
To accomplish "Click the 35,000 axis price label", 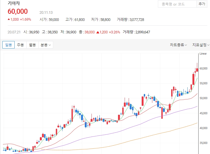I will (x=203, y=143).
